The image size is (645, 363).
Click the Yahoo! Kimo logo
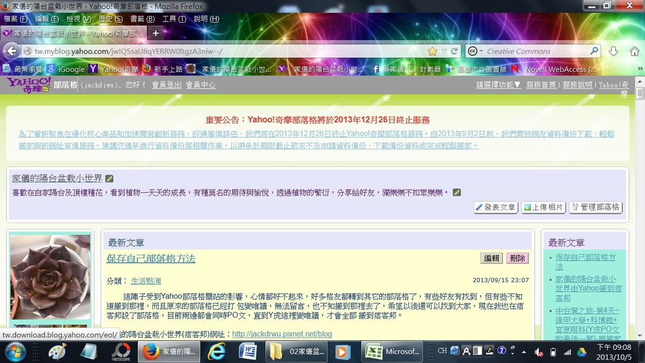(x=29, y=85)
